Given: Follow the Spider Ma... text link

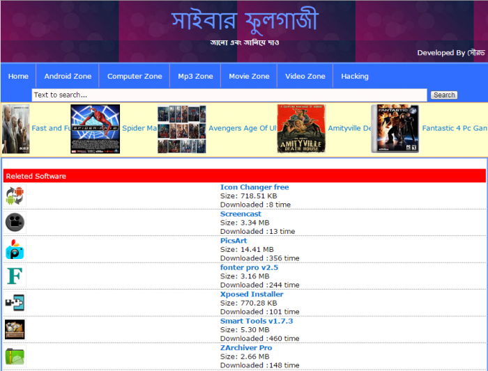Looking at the screenshot, I should [x=139, y=128].
